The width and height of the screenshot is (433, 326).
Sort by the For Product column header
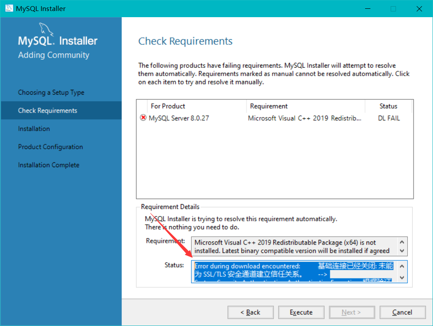pos(197,106)
